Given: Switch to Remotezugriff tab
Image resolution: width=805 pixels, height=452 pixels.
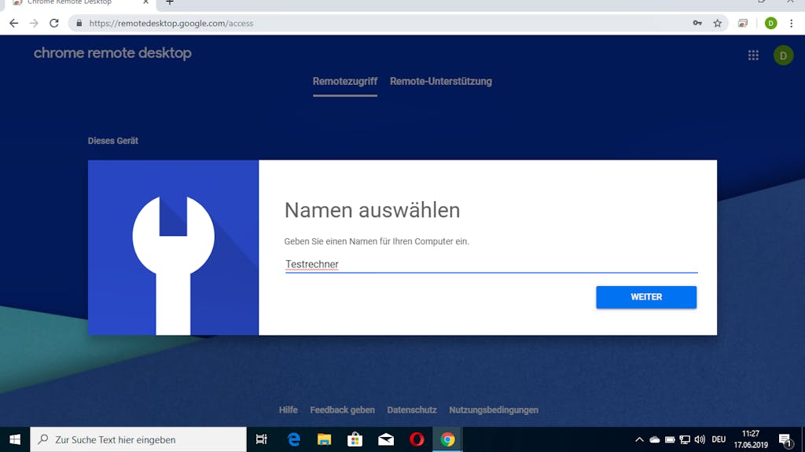Looking at the screenshot, I should 345,81.
